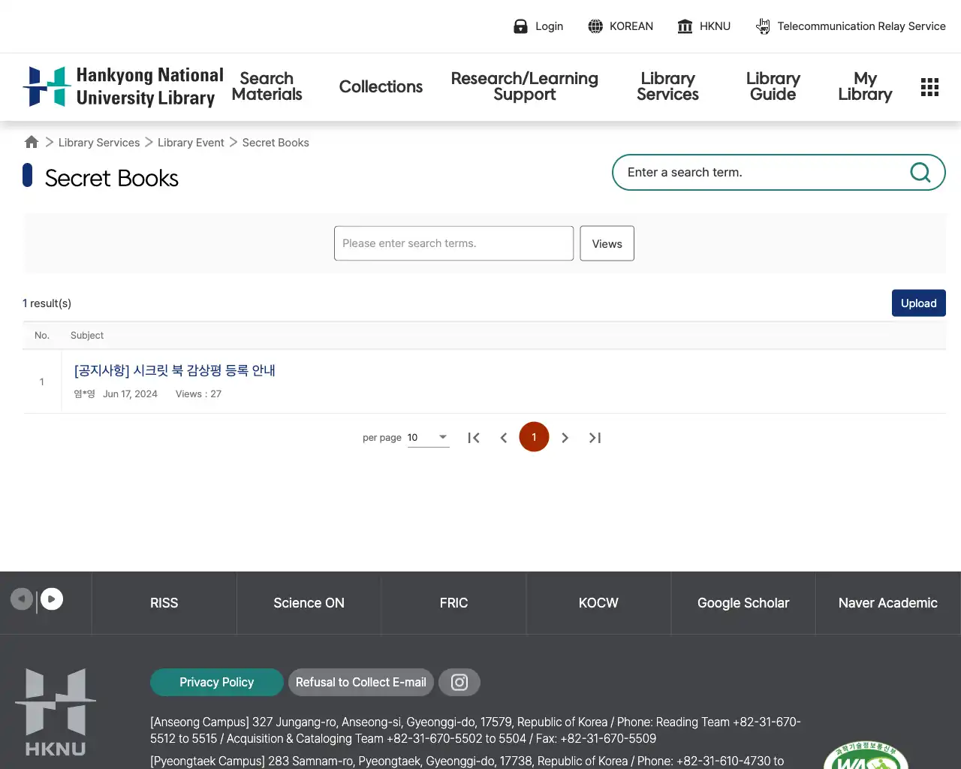The height and width of the screenshot is (769, 961).
Task: Go to Library Services breadcrumb
Action: 99,143
